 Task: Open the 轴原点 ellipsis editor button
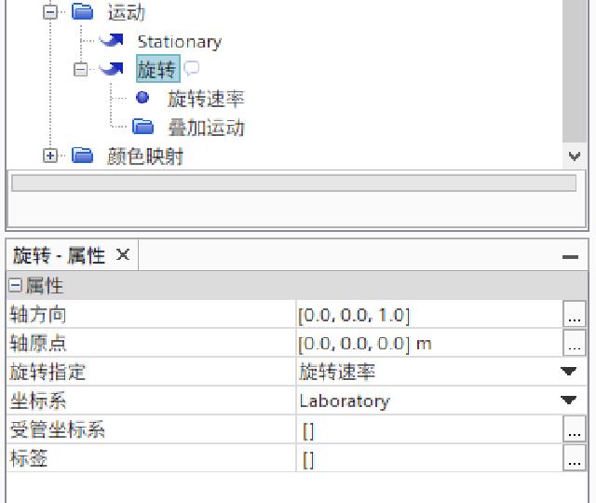[x=574, y=343]
